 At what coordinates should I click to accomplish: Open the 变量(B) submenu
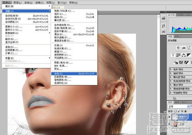click(26, 58)
